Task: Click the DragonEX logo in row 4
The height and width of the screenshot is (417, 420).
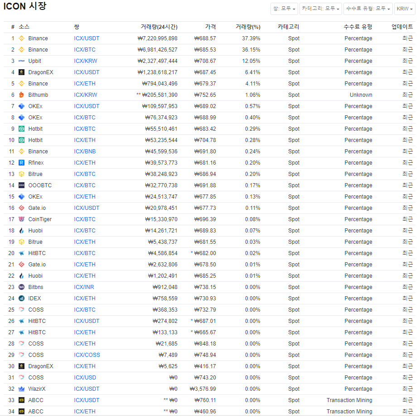Action: [x=21, y=72]
